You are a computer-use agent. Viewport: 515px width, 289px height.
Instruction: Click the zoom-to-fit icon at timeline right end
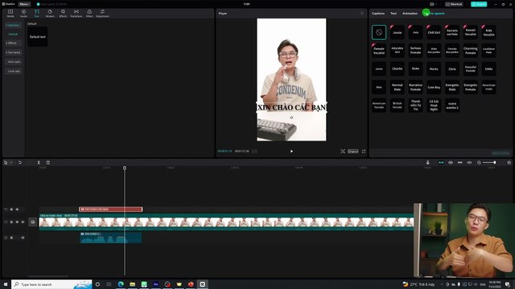(x=509, y=162)
